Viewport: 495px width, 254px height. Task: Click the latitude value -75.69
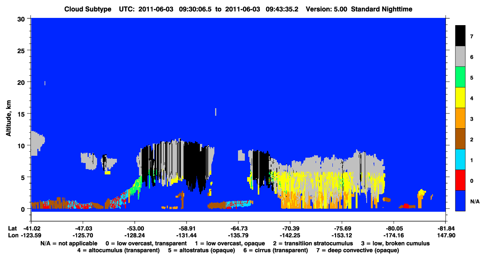click(x=342, y=228)
